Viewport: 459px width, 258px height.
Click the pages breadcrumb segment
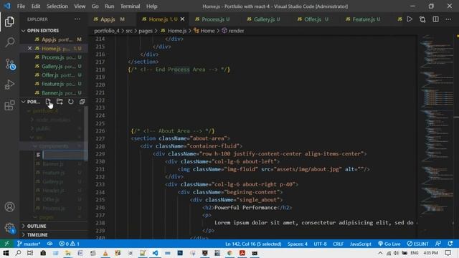click(146, 31)
